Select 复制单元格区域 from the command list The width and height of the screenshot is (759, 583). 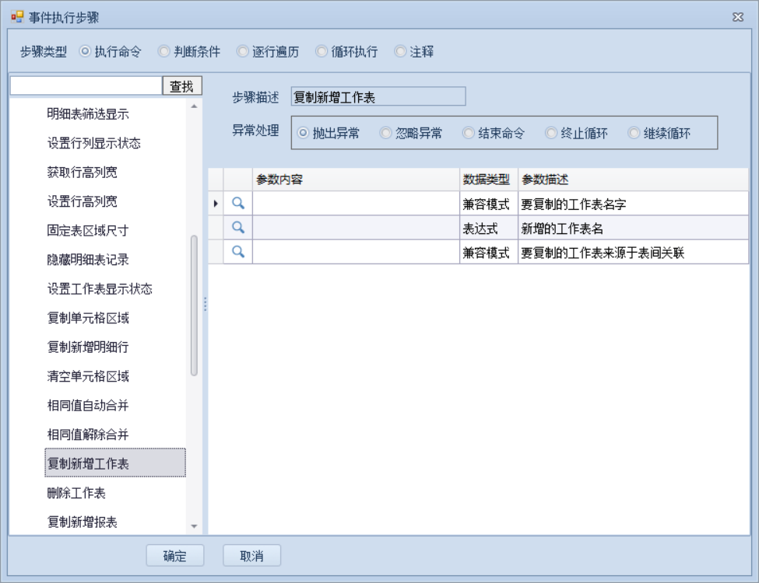coord(88,318)
